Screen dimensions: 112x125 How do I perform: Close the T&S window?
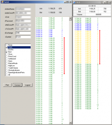pyautogui.click(x=110, y=2)
